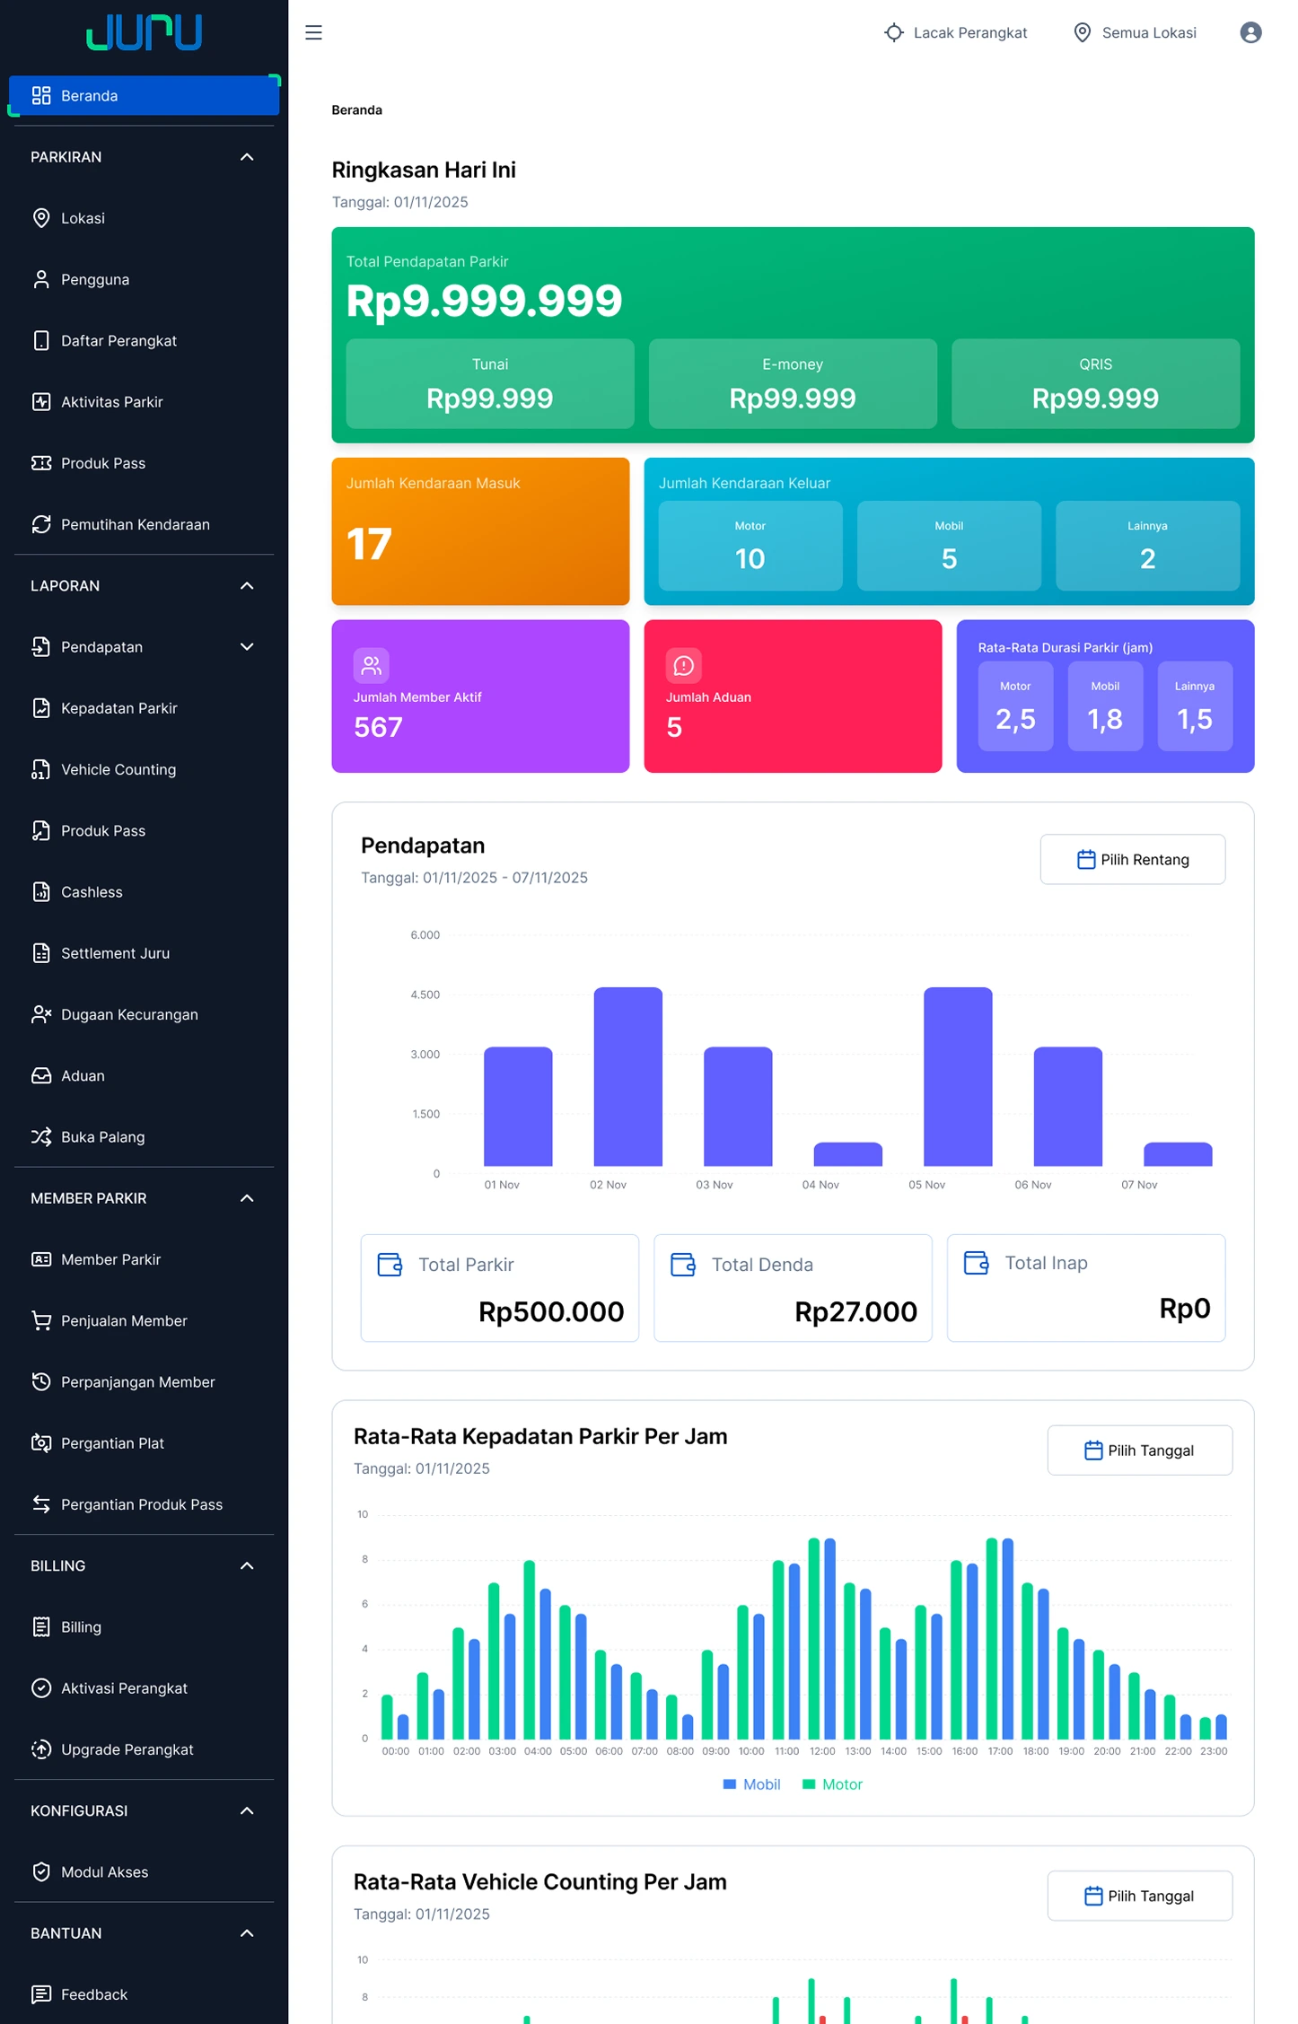
Task: Click the Pengguna person icon
Action: [41, 279]
